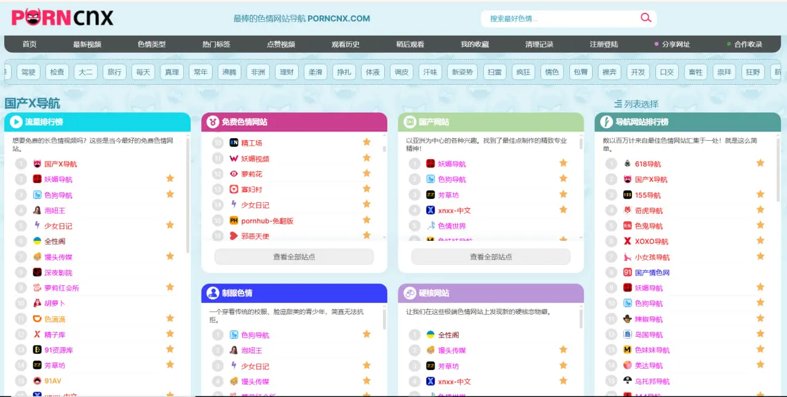
Task: Click the 妖媚导航 site icon in 流量排行榜
Action: (x=38, y=179)
